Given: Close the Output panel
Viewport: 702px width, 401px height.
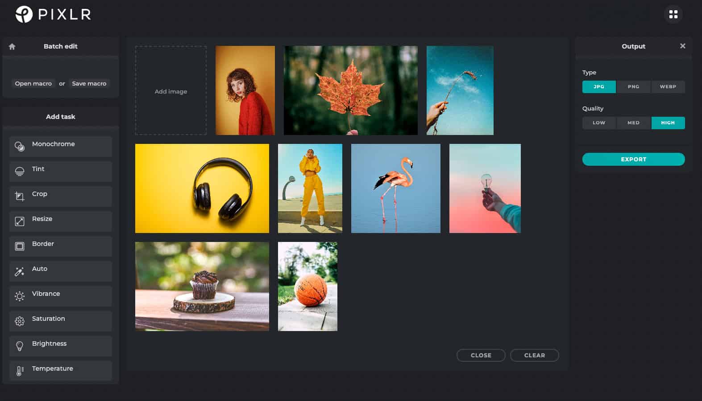Looking at the screenshot, I should [682, 46].
